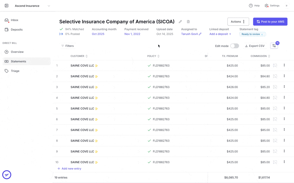This screenshot has width=294, height=183.
Task: Click the total premium $8,085.70
Action: pos(231,178)
